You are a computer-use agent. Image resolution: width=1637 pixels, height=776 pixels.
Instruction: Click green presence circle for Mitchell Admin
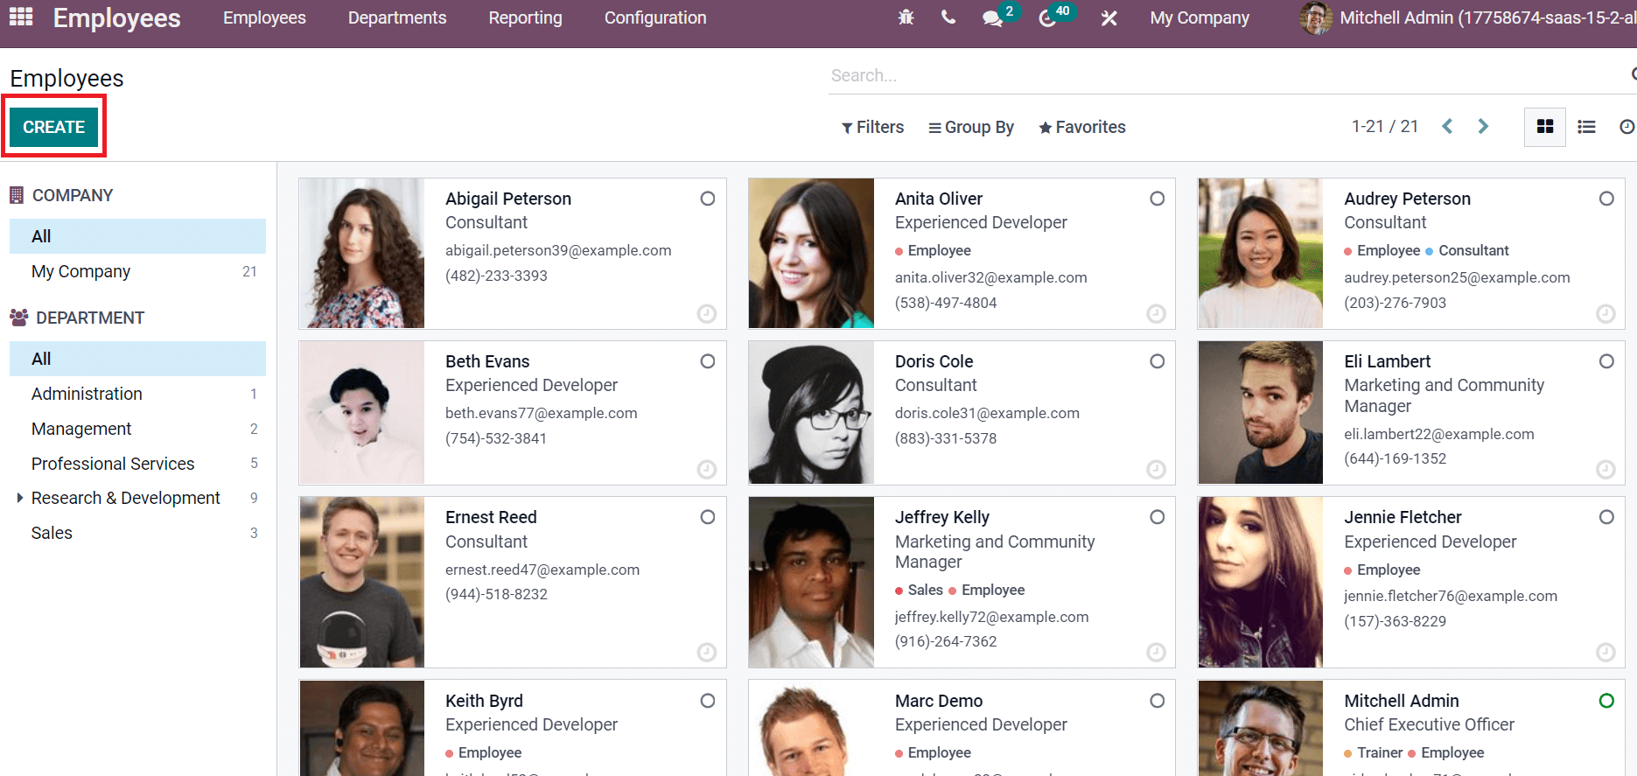pos(1606,701)
